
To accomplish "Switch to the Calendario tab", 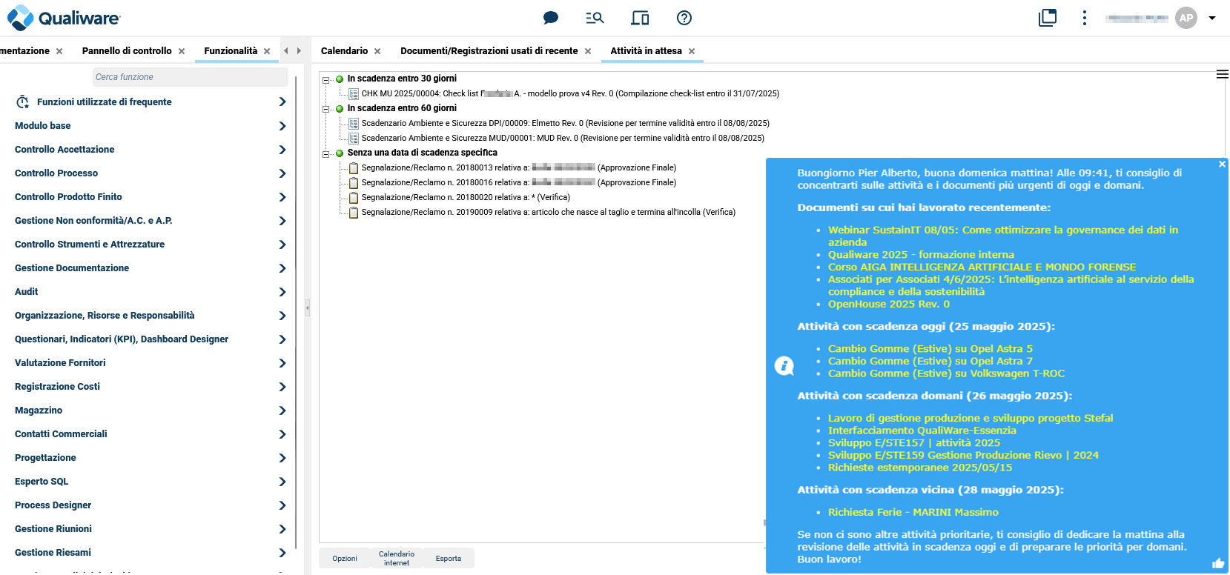I will point(344,50).
